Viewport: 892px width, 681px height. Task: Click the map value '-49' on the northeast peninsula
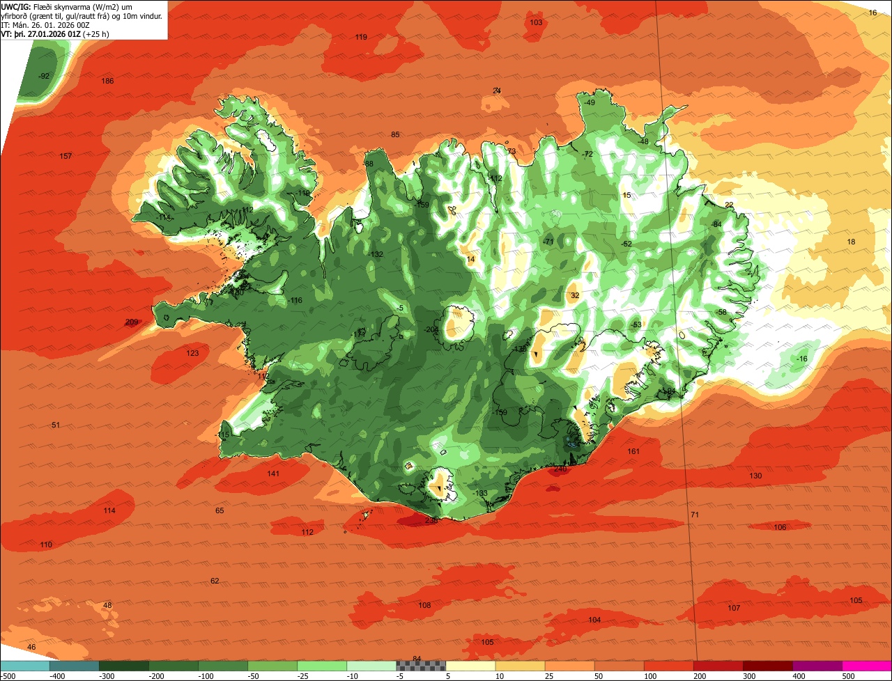coord(590,103)
